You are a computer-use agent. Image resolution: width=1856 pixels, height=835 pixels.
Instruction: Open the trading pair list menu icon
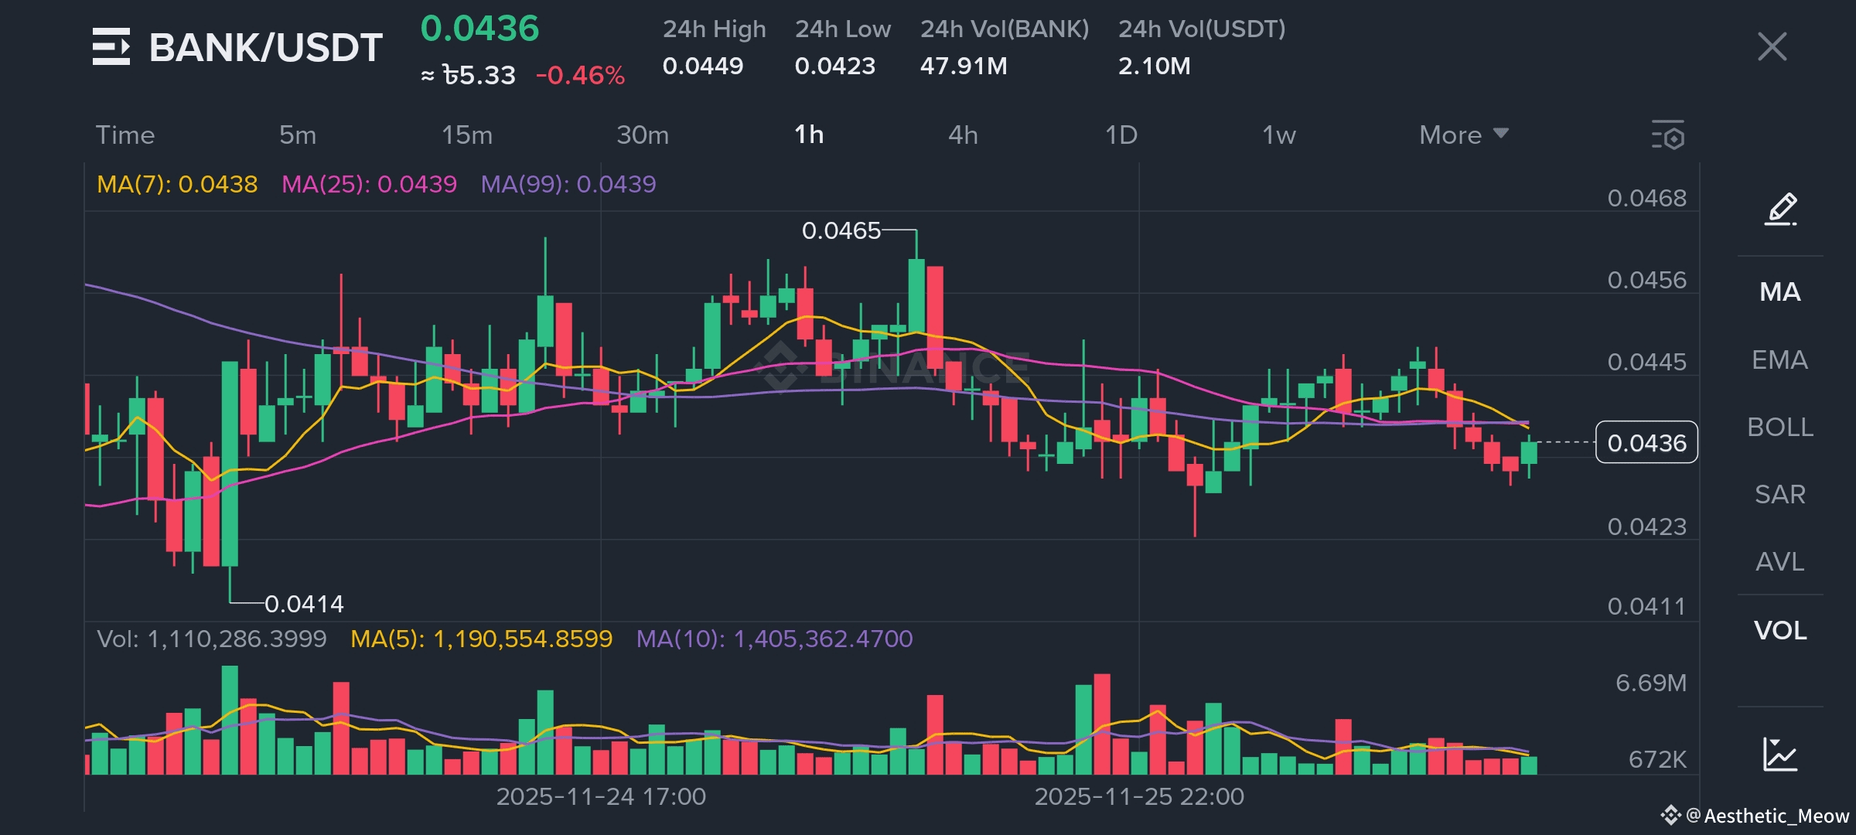click(111, 46)
